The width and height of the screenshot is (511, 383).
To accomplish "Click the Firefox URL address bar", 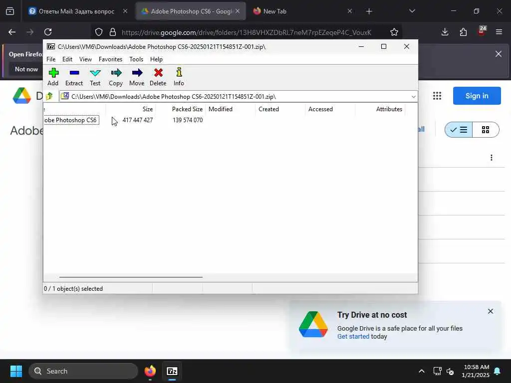I will point(247,32).
